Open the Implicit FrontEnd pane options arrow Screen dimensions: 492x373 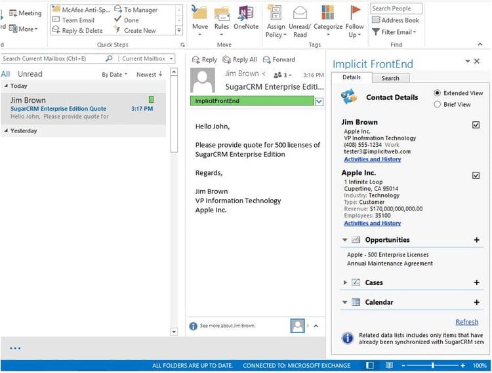(x=468, y=61)
